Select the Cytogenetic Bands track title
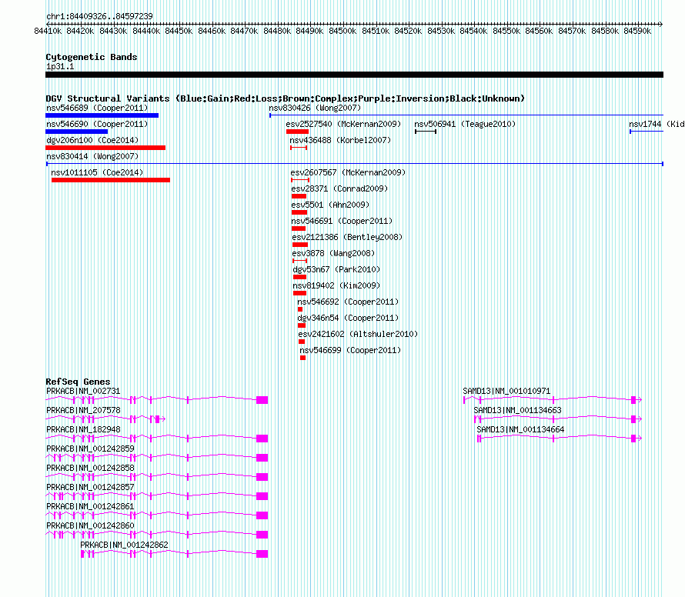 (92, 57)
